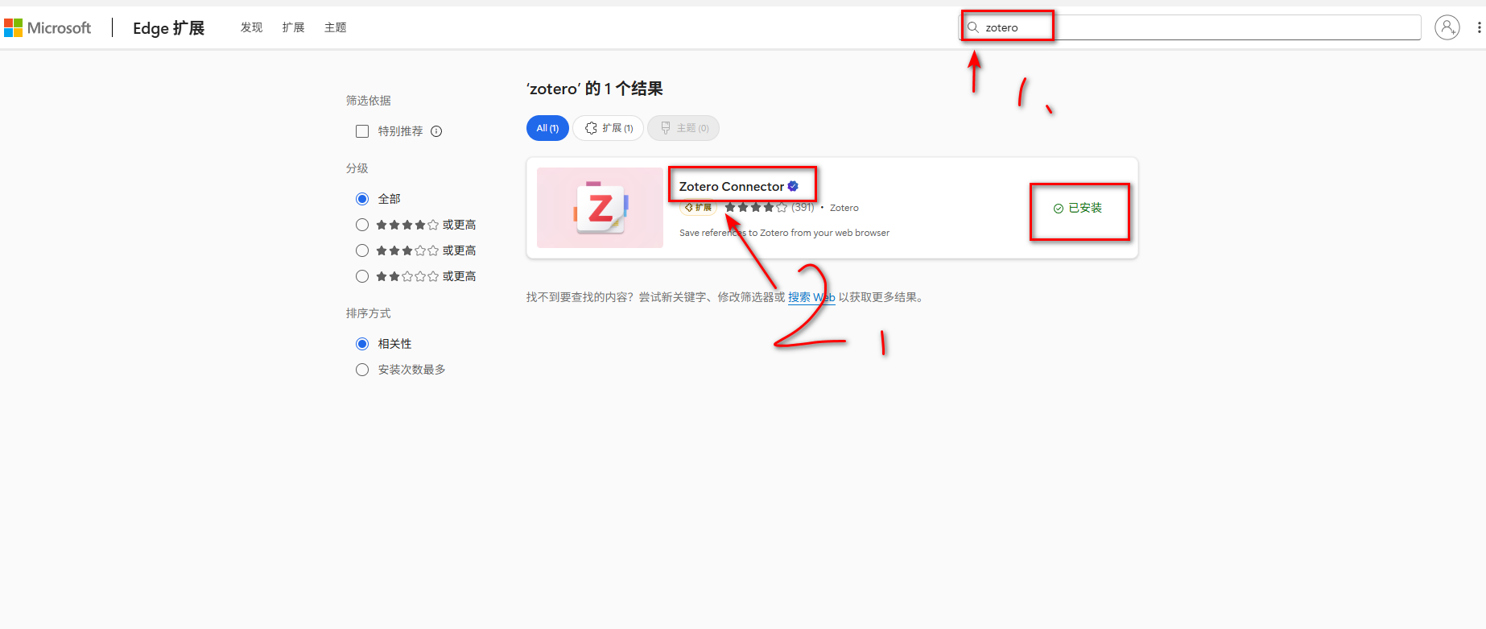
Task: Click the 筛选依据 filter heading
Action: pyautogui.click(x=369, y=101)
